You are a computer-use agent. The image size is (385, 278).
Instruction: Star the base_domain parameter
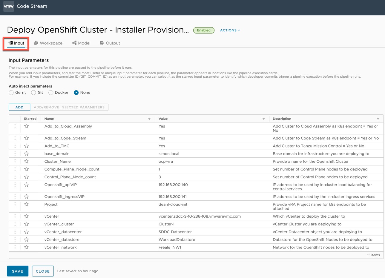tap(27, 154)
